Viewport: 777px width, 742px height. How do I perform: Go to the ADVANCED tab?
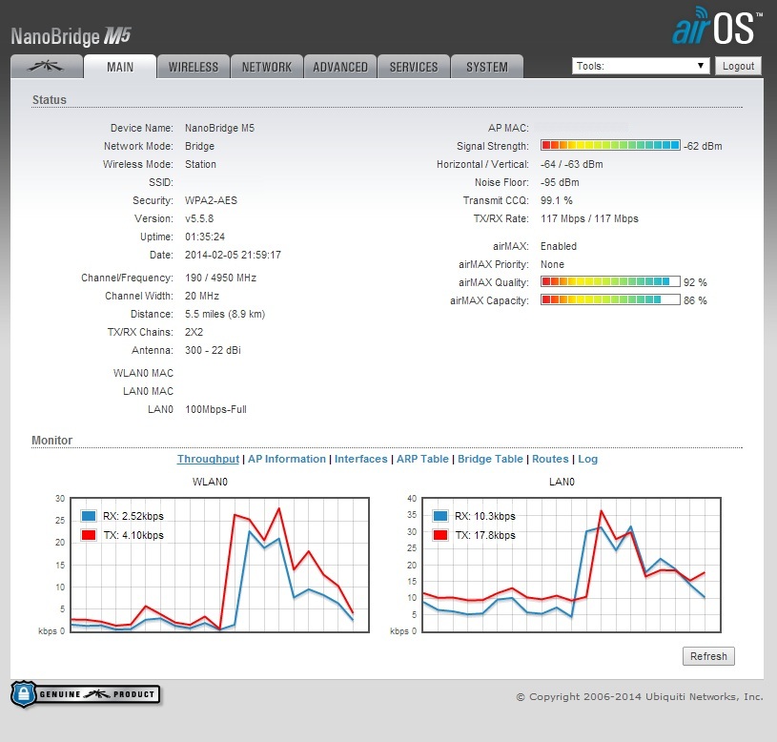pos(340,67)
